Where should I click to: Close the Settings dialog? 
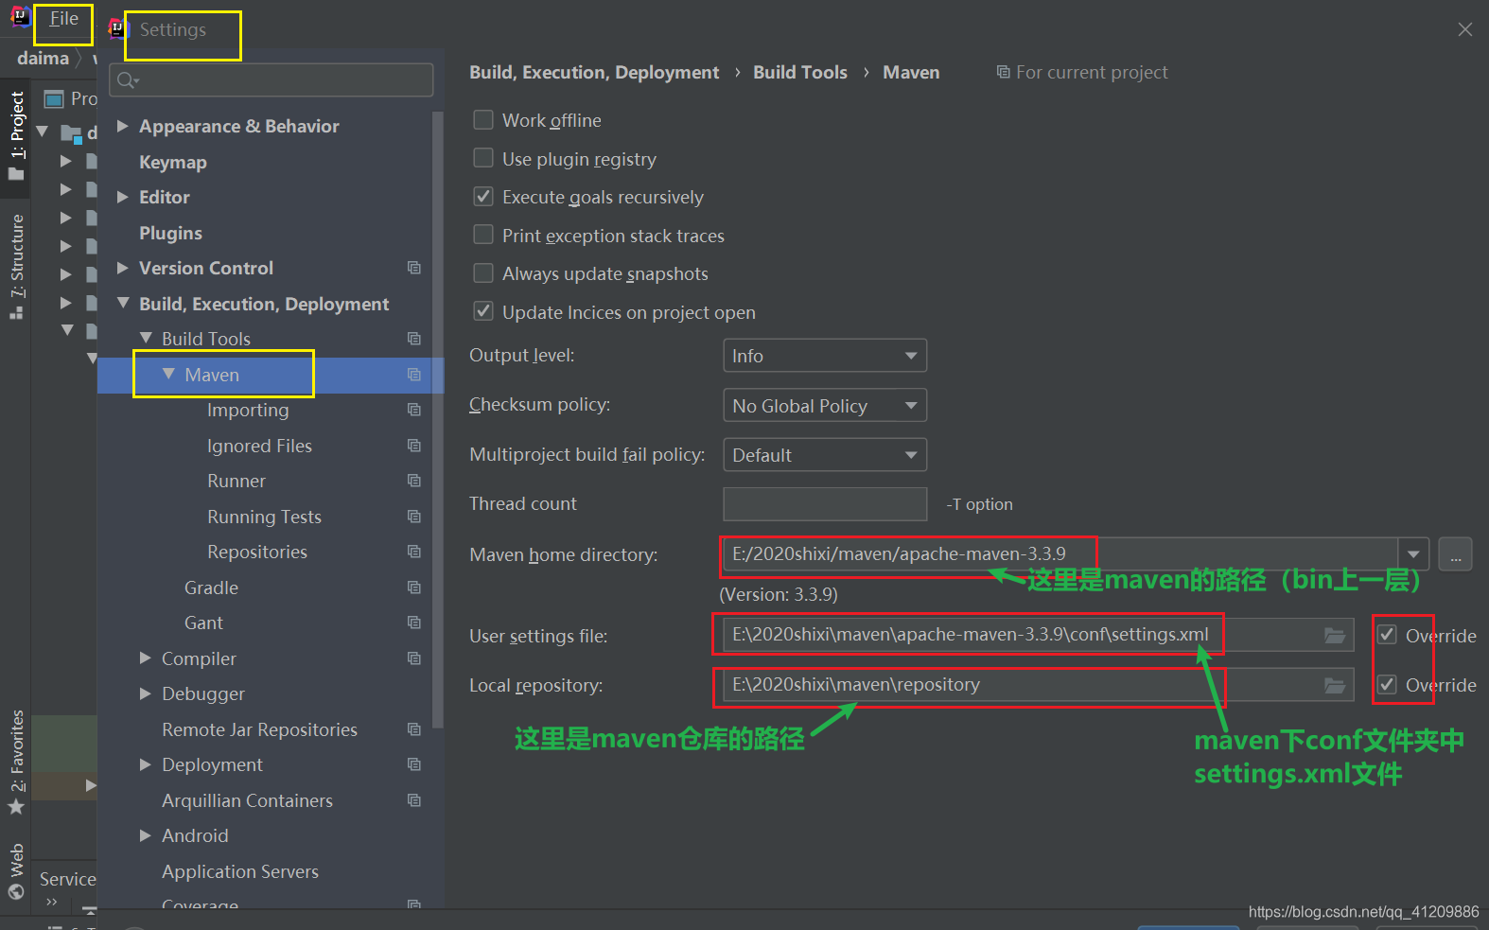pyautogui.click(x=1465, y=29)
